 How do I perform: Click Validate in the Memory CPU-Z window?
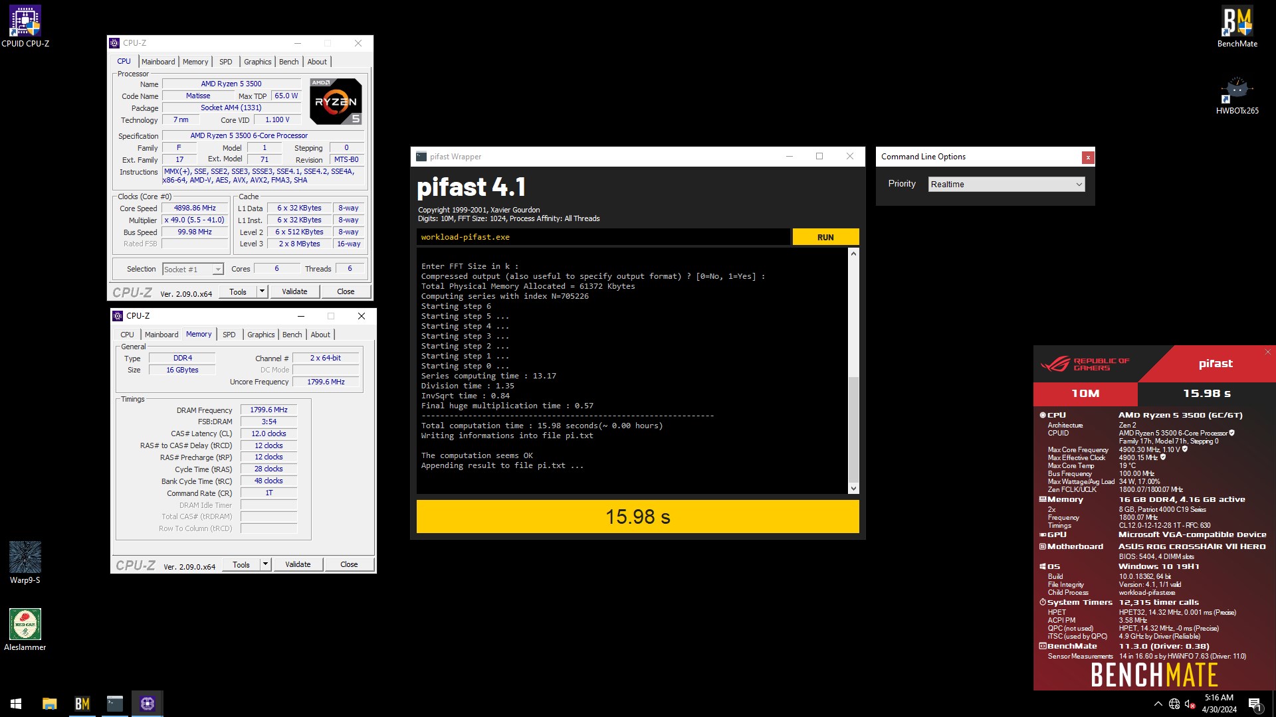pyautogui.click(x=298, y=564)
